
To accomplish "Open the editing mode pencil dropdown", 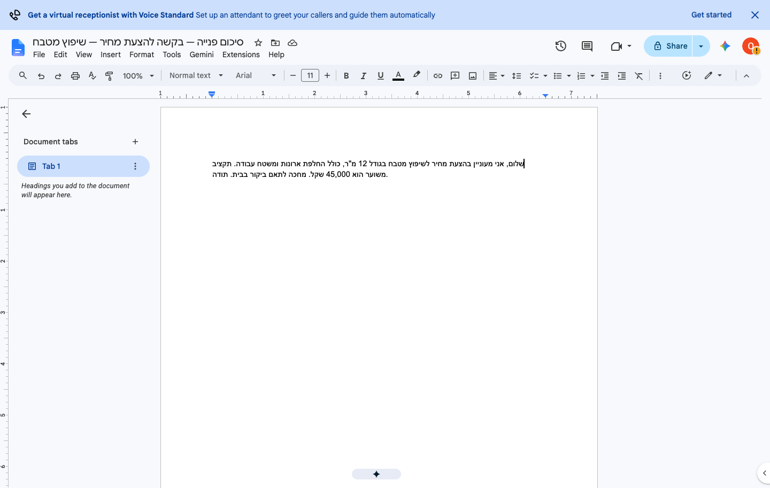I will pyautogui.click(x=713, y=76).
